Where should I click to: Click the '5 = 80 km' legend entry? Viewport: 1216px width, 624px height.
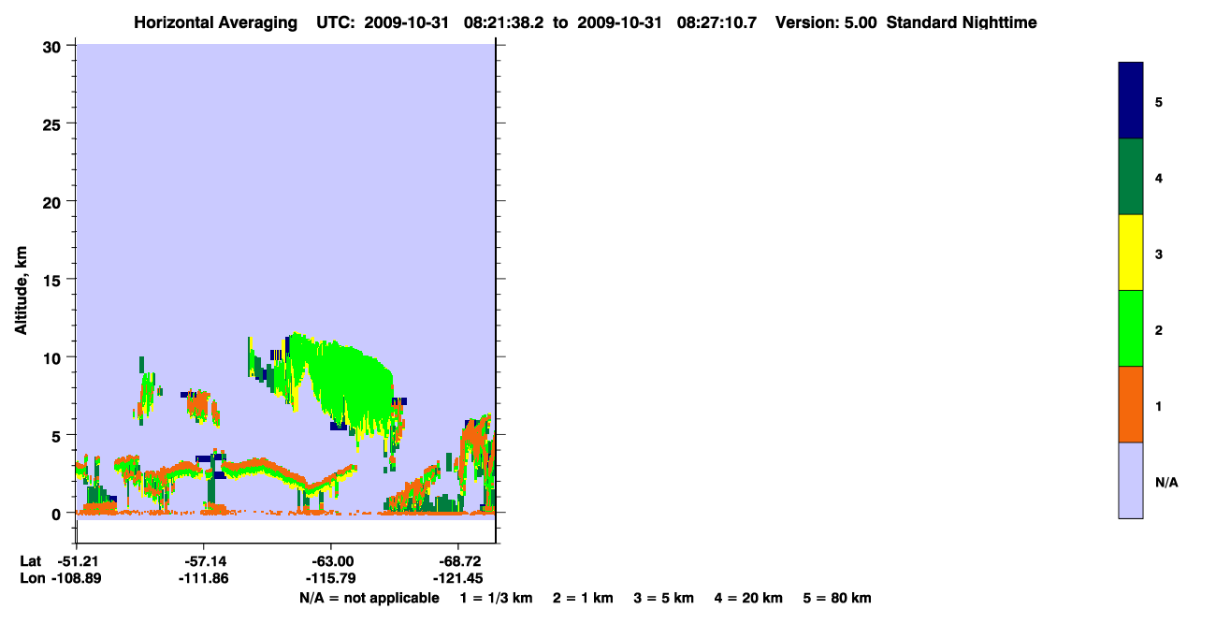point(837,598)
